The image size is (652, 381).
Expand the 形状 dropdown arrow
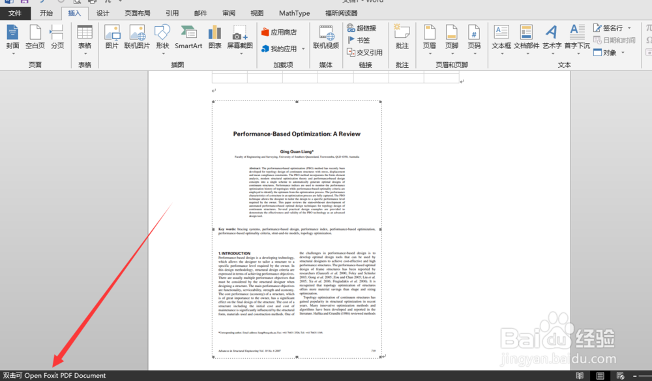point(163,53)
